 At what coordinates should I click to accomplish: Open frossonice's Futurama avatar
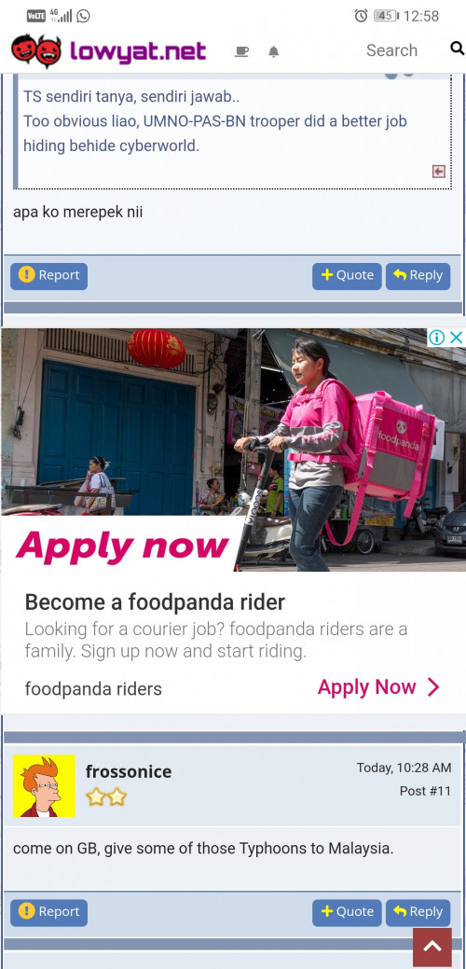(x=44, y=785)
